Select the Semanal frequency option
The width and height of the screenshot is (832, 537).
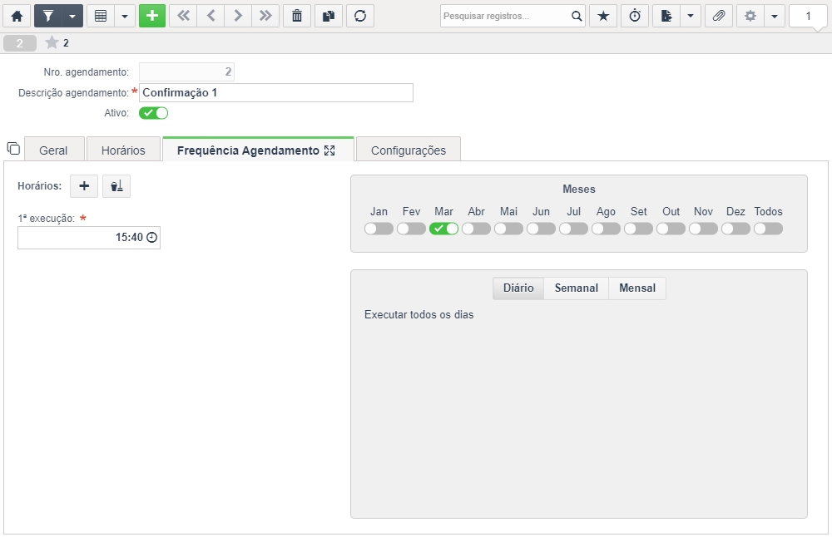pyautogui.click(x=577, y=288)
